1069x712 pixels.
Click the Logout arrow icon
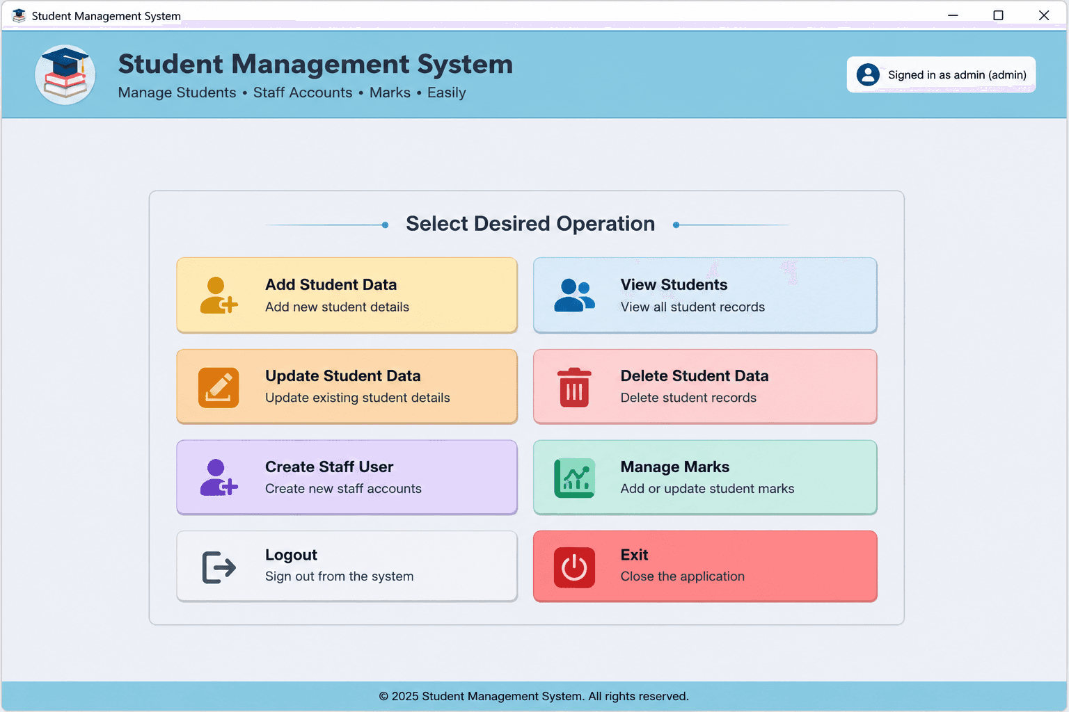coord(219,567)
